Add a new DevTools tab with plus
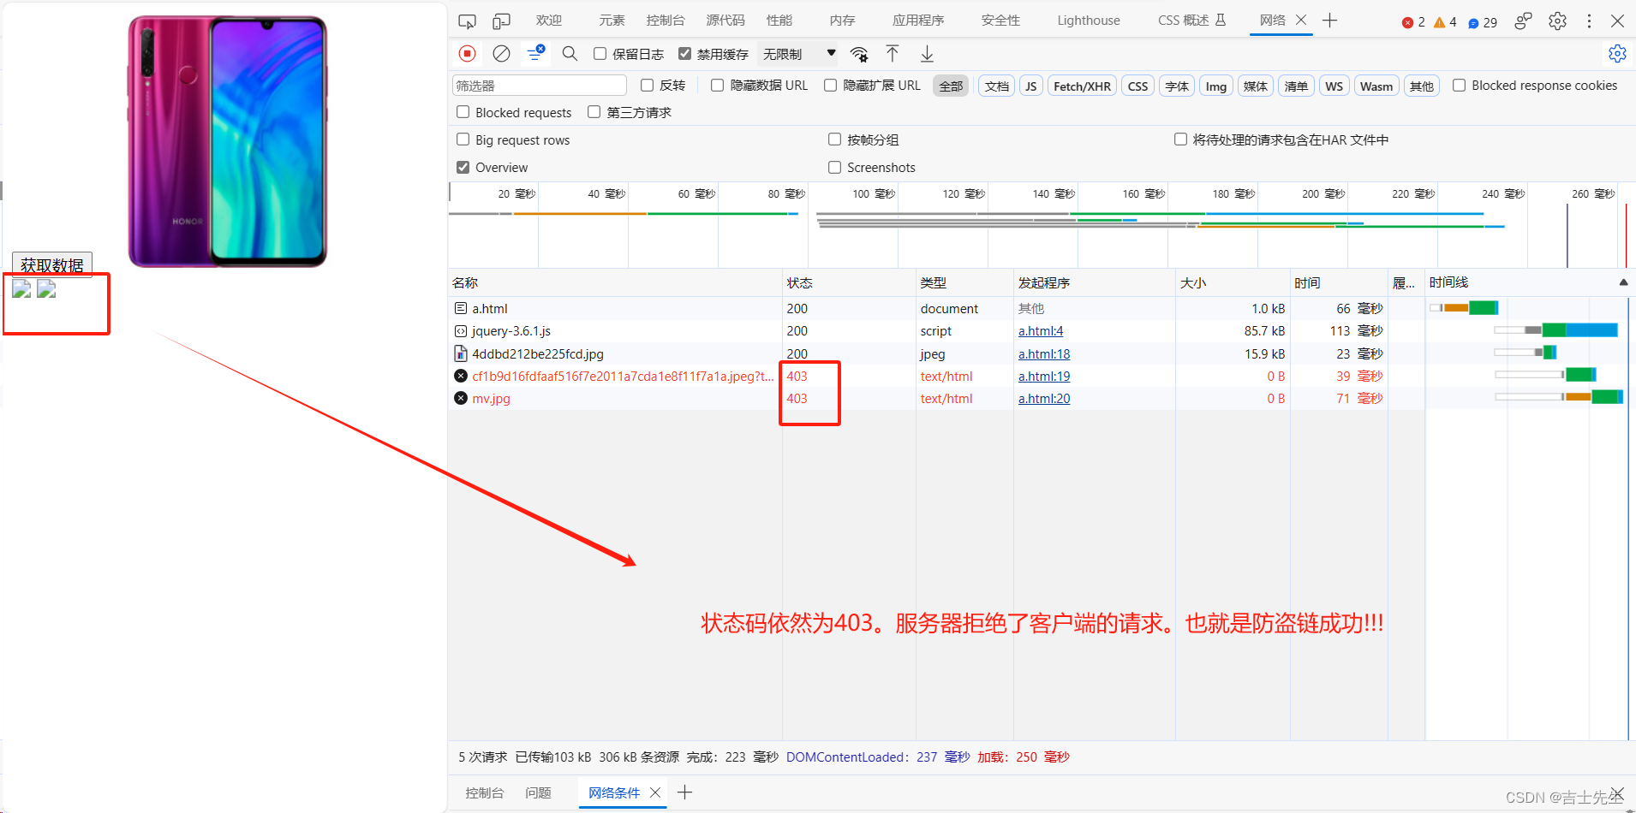Viewport: 1636px width, 813px height. pyautogui.click(x=1329, y=21)
